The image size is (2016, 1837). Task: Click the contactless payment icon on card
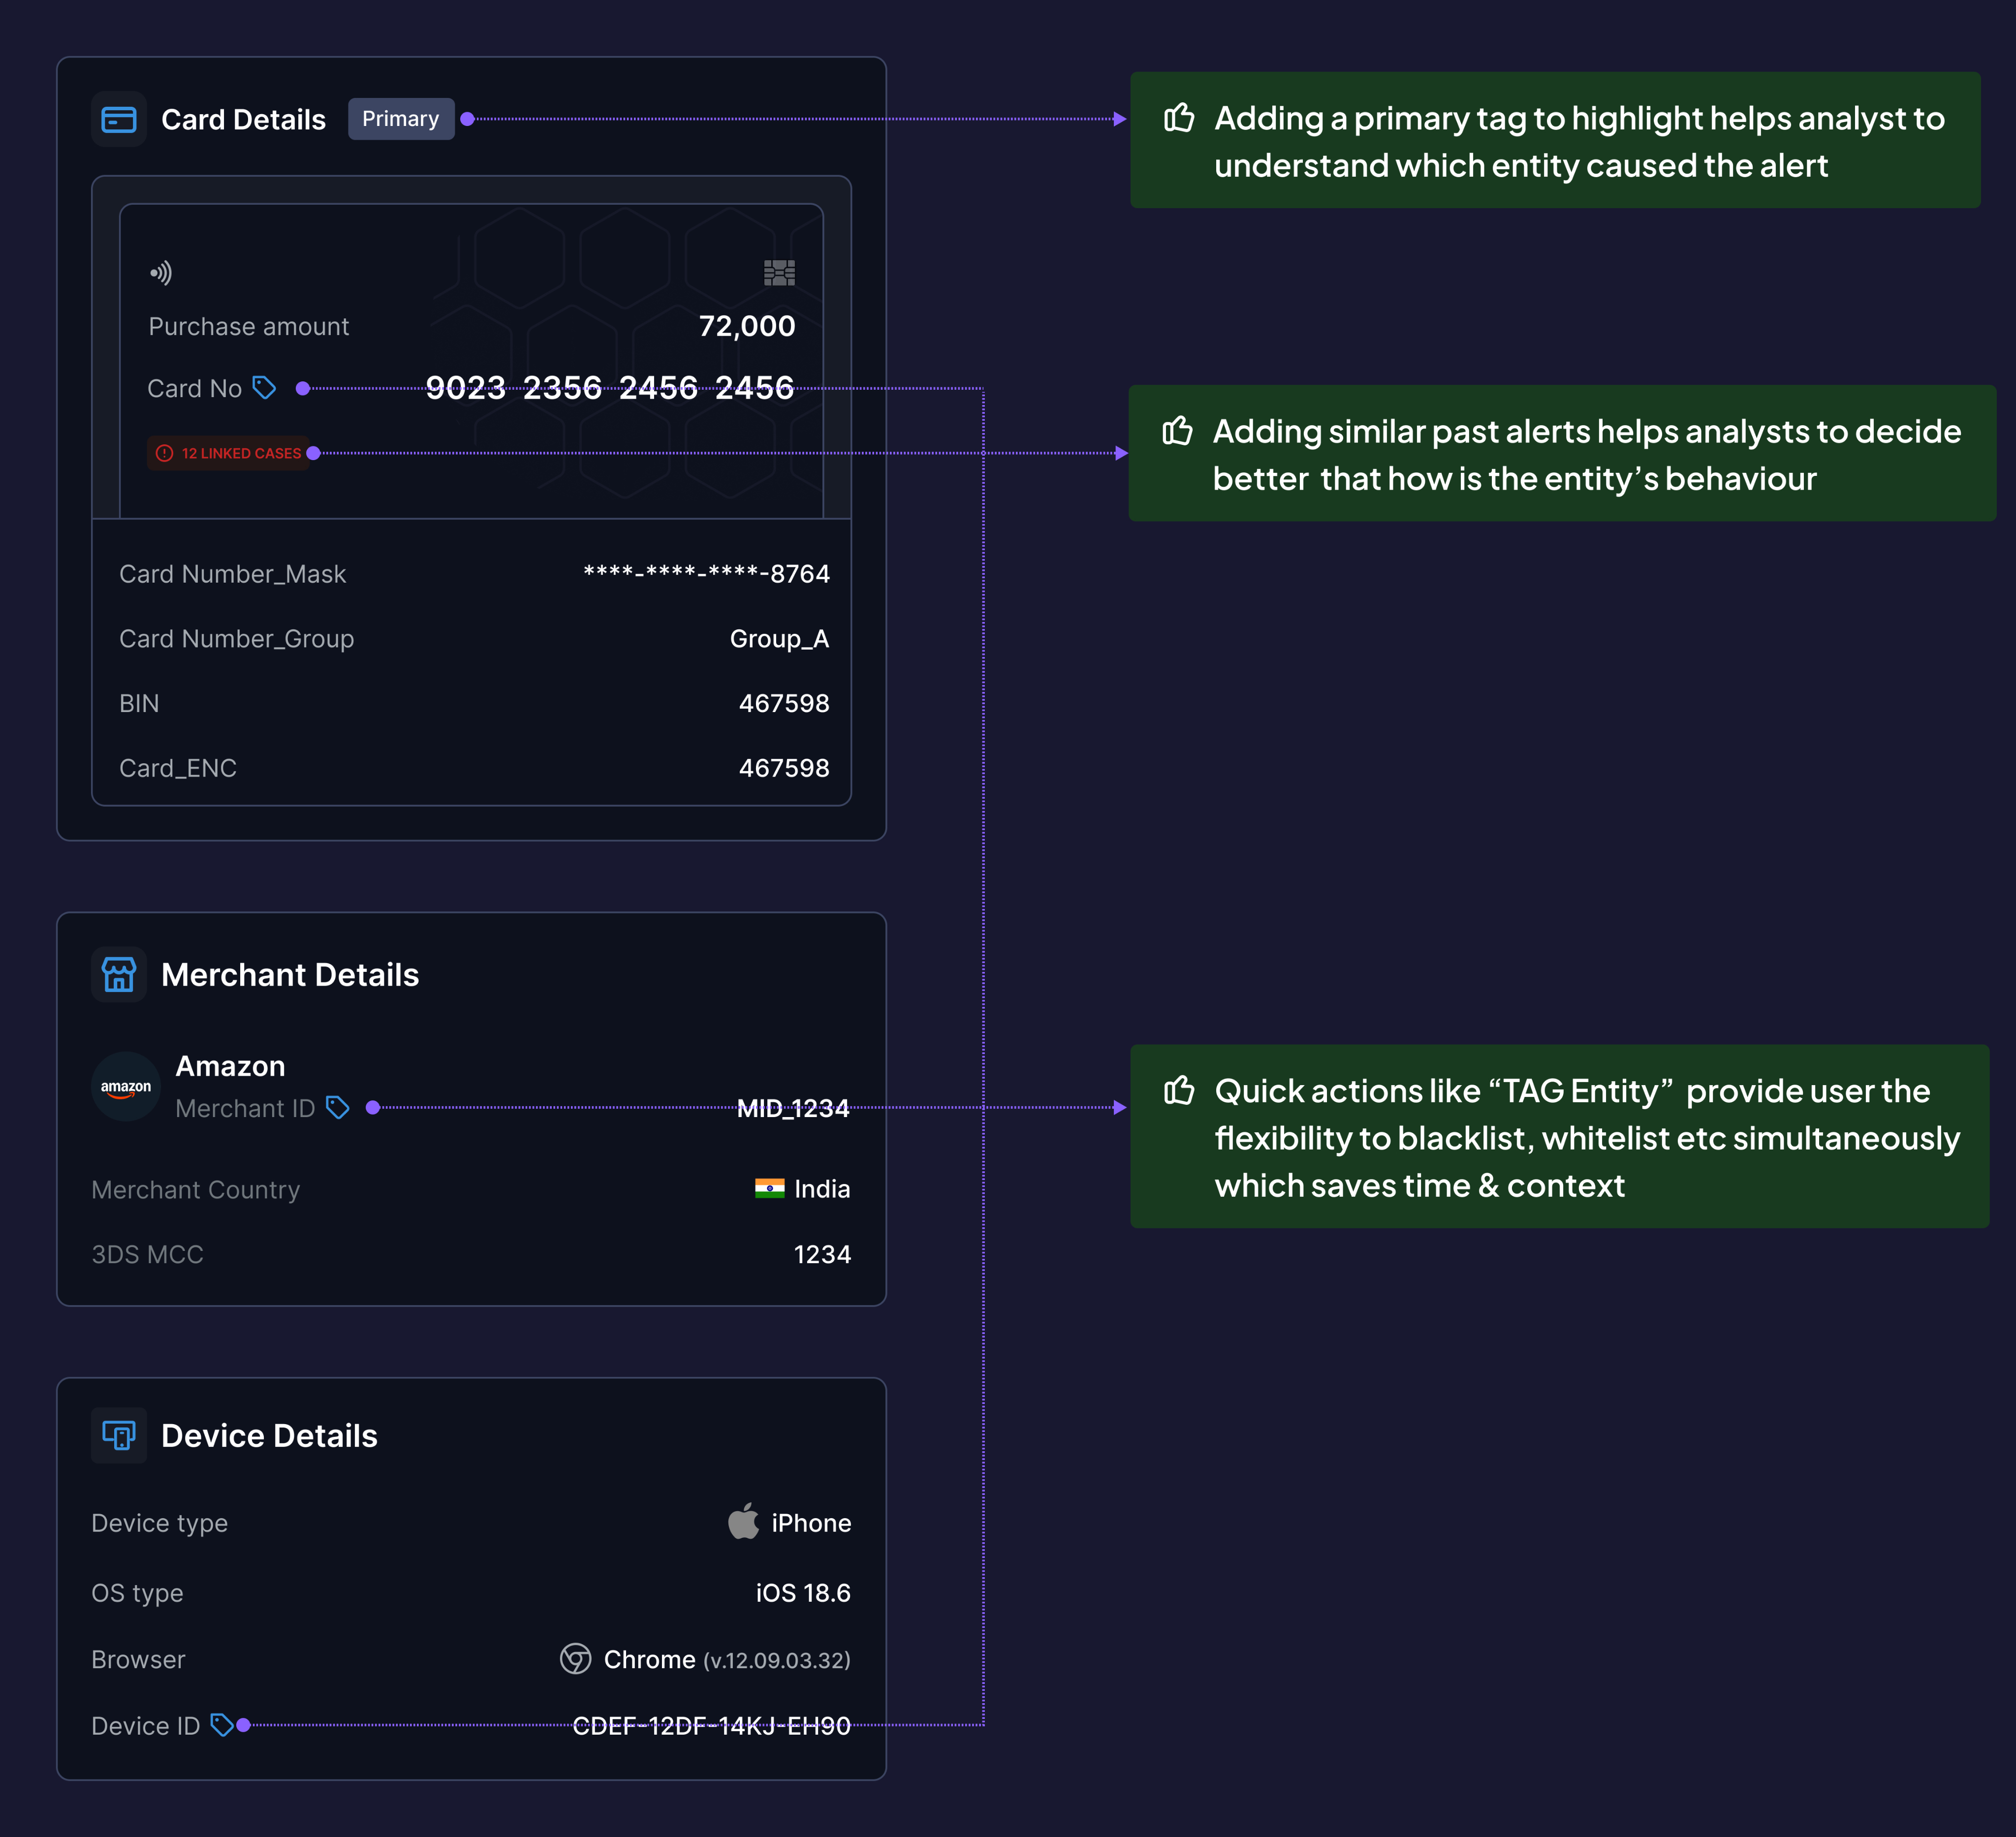[x=161, y=273]
